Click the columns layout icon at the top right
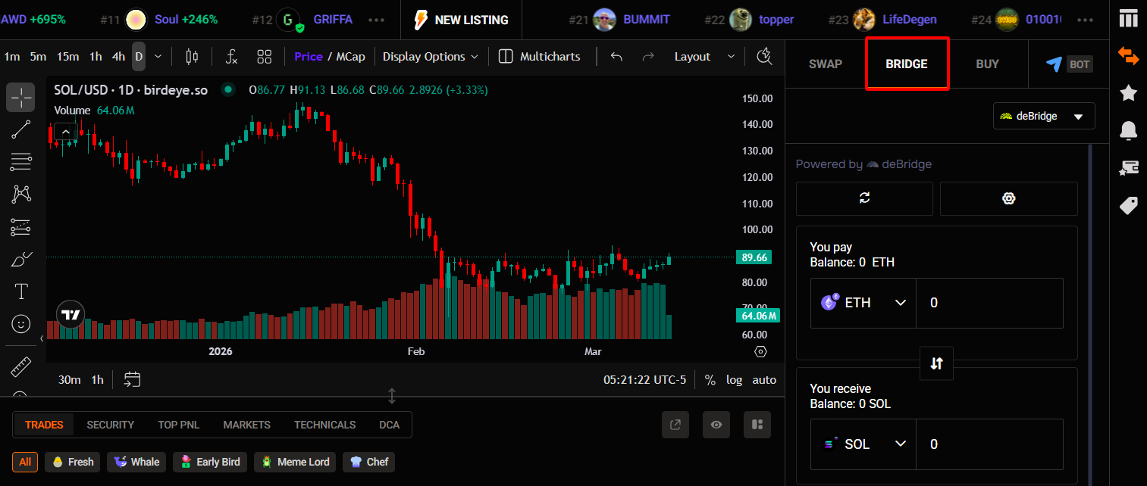Image resolution: width=1147 pixels, height=486 pixels. pos(1128,17)
